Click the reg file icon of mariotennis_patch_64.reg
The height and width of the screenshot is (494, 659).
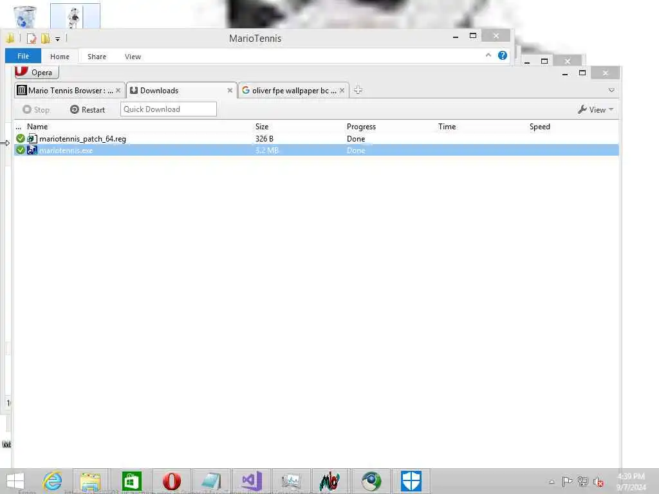32,138
